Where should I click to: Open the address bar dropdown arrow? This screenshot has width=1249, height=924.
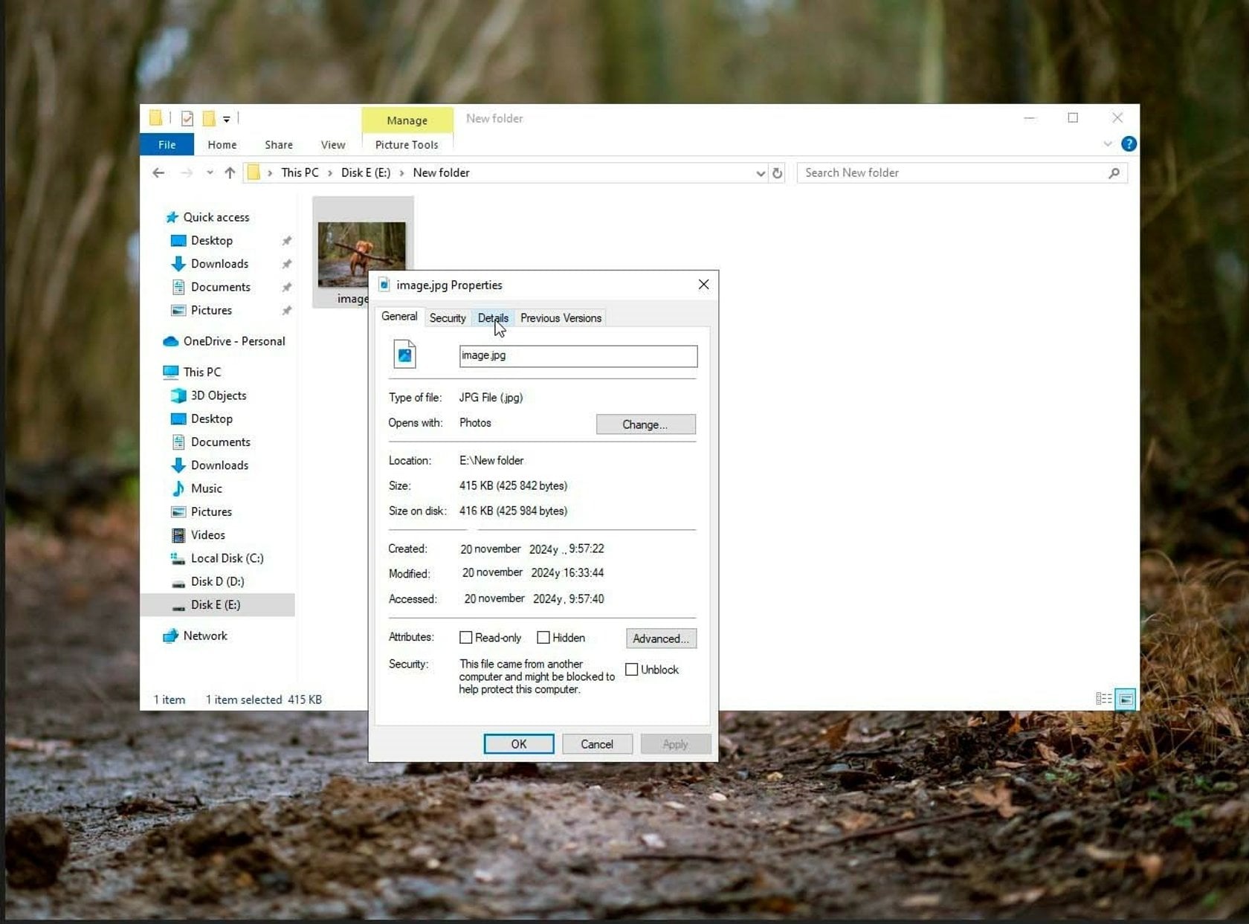click(x=760, y=172)
